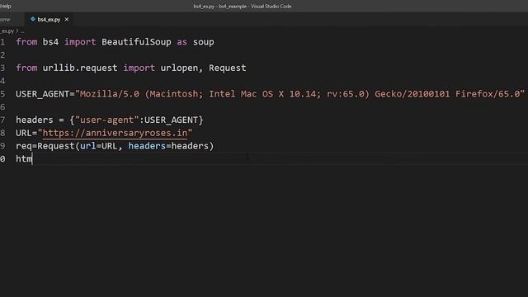The height and width of the screenshot is (297, 528).
Task: Click the 'as' keyword on line 1
Action: (x=181, y=42)
